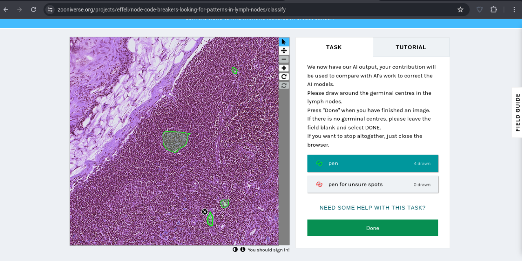This screenshot has height=261, width=522.
Task: Open the FIELD GUIDE side tab
Action: pyautogui.click(x=517, y=112)
